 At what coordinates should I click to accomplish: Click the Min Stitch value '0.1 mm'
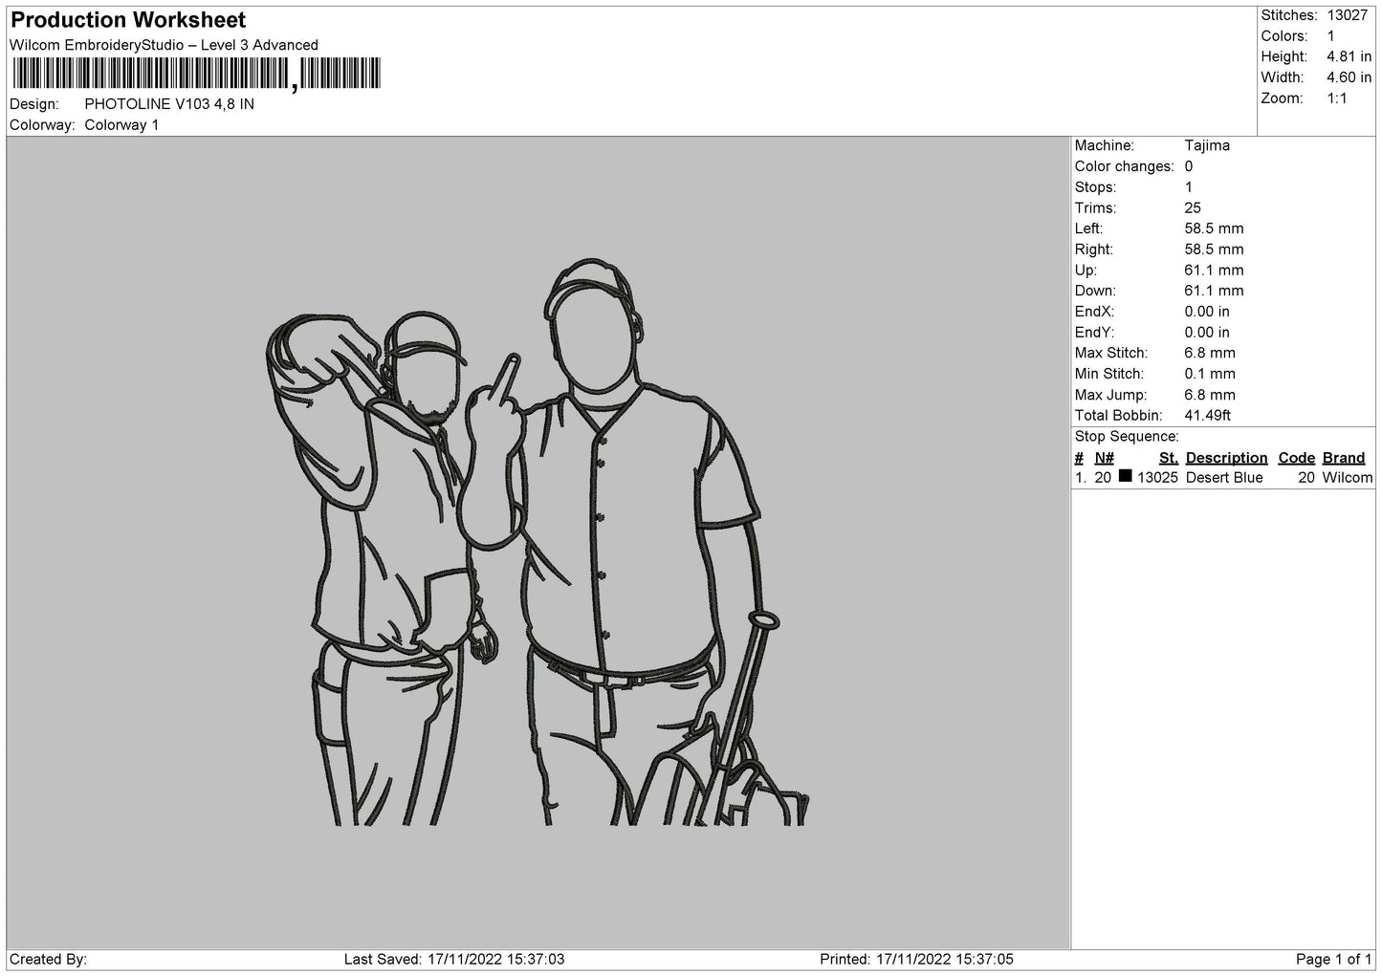point(1210,375)
